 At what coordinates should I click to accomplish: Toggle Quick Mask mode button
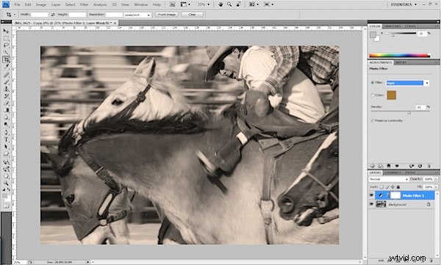(x=6, y=206)
